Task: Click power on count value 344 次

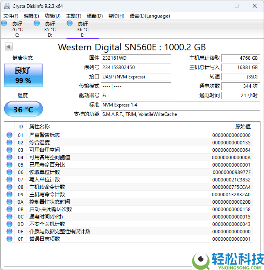Action: pyautogui.click(x=241, y=86)
